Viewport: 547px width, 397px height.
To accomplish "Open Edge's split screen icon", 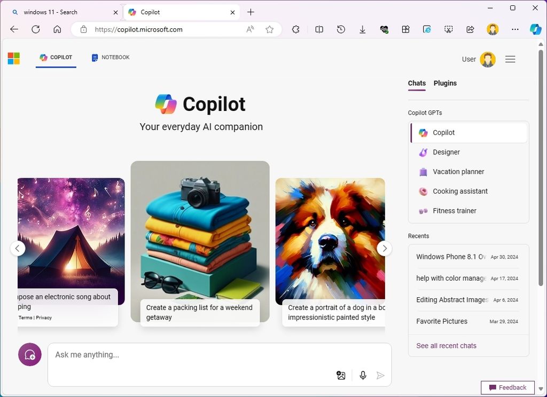I will coord(319,29).
